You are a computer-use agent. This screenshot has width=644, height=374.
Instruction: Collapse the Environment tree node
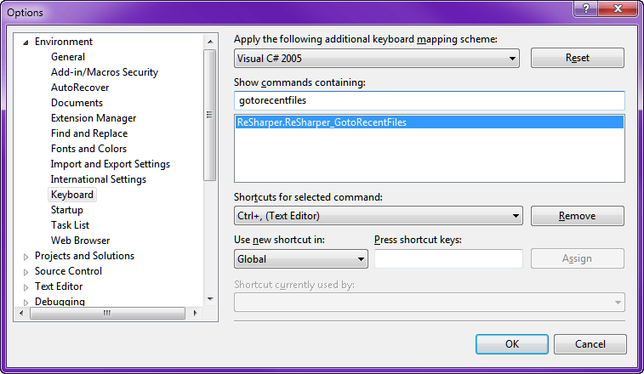[26, 42]
